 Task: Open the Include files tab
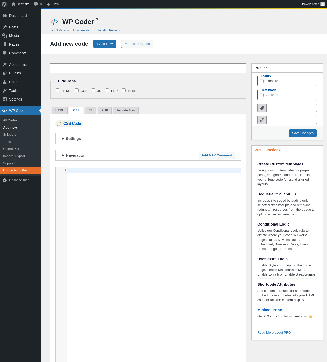pos(126,110)
